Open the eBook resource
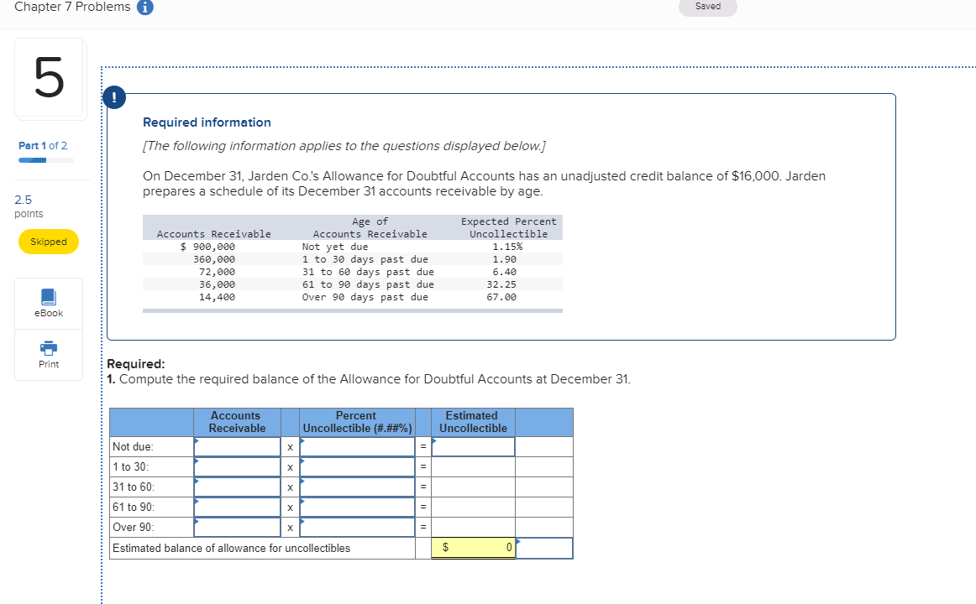Image resolution: width=976 pixels, height=604 pixels. pos(48,302)
